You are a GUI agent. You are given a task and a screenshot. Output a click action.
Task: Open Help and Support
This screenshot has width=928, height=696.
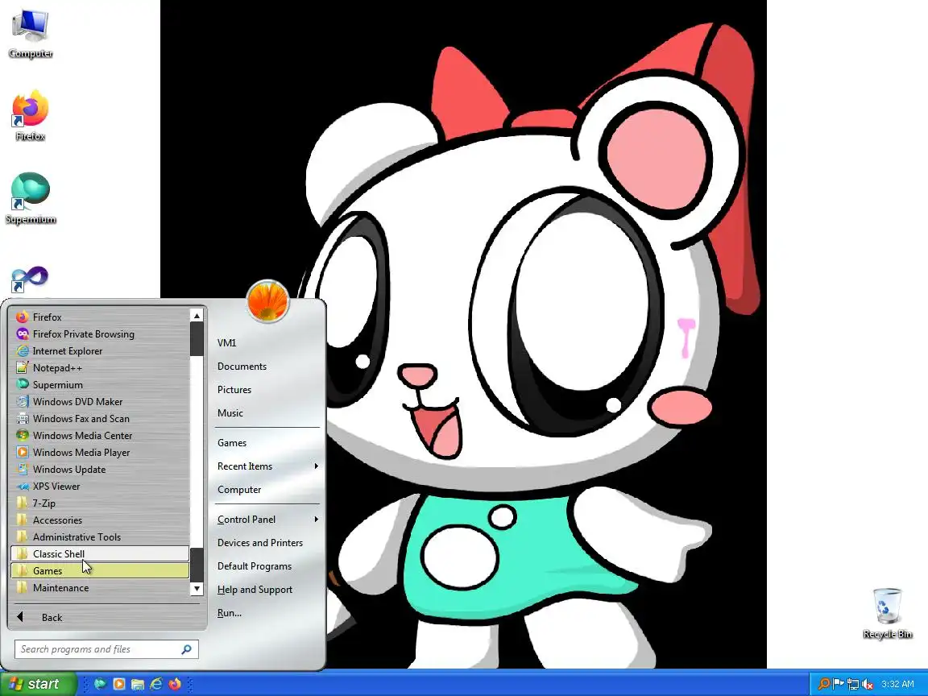pyautogui.click(x=267, y=590)
